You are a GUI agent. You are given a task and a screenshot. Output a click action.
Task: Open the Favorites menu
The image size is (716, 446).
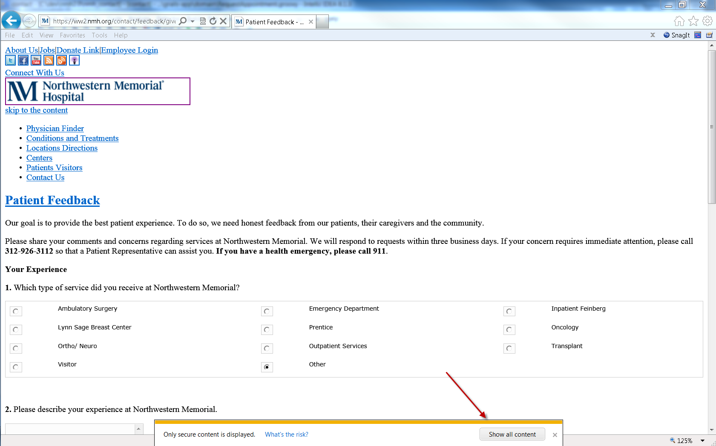[72, 35]
